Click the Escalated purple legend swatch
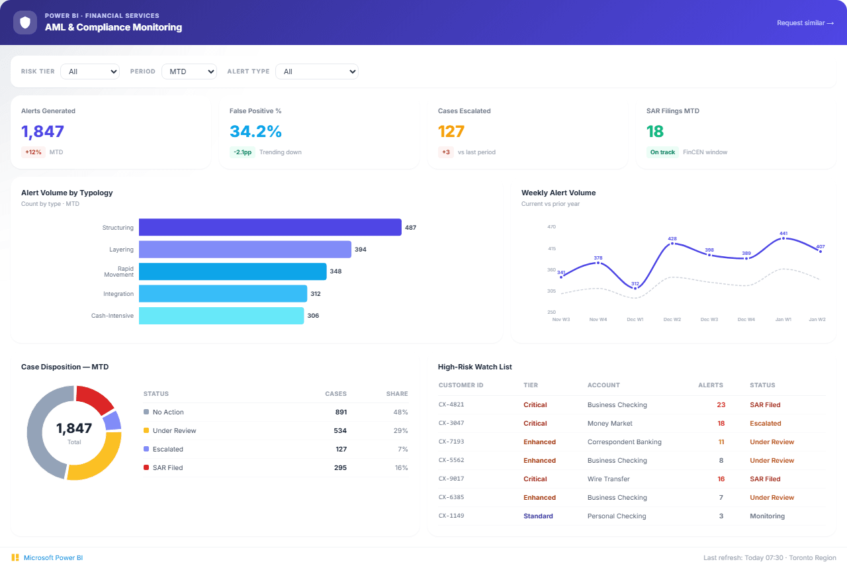 (x=146, y=449)
